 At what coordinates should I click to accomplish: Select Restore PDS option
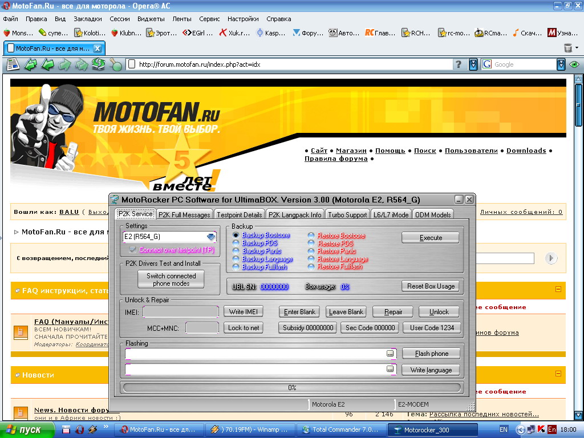[311, 243]
